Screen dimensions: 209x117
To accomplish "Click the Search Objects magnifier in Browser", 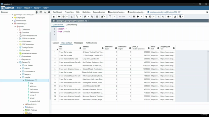I will click(49, 12).
